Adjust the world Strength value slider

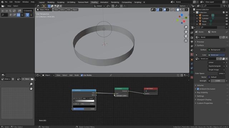218,81
